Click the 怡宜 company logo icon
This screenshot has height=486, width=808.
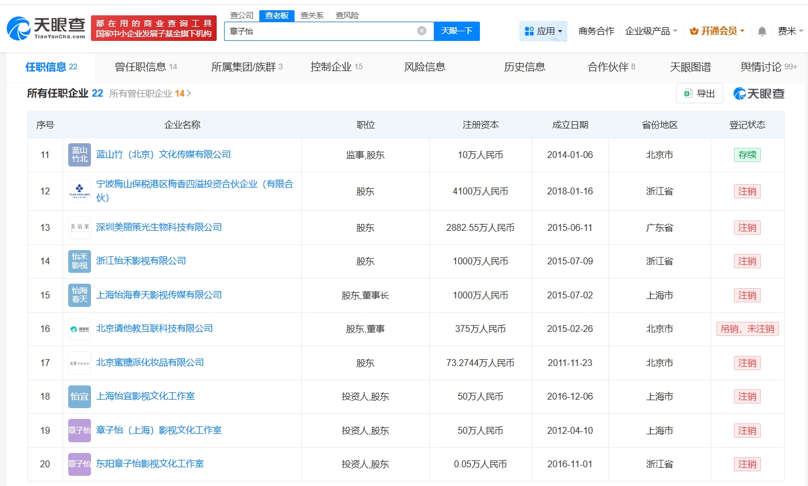point(80,397)
